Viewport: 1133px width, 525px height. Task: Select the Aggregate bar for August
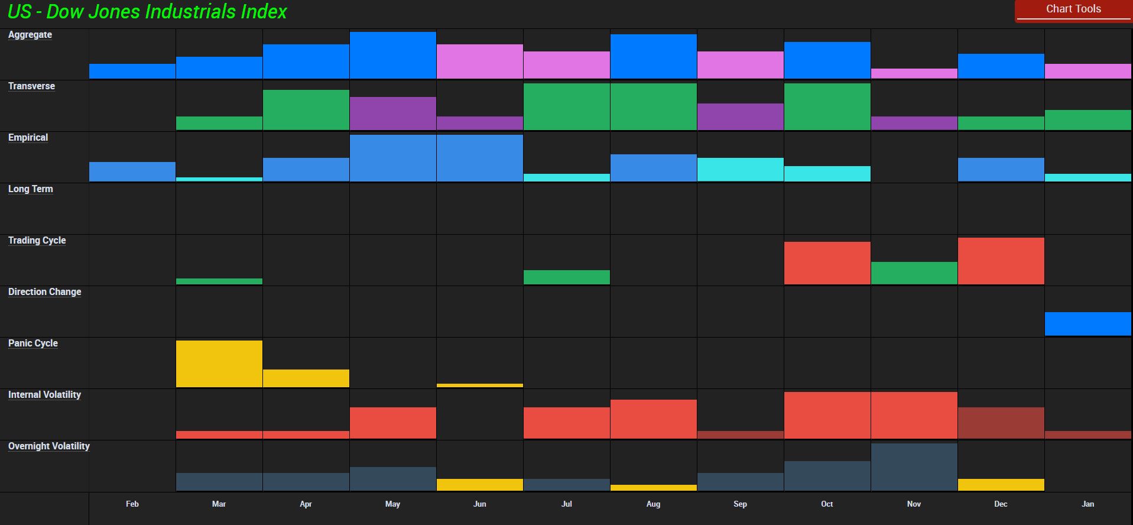654,56
